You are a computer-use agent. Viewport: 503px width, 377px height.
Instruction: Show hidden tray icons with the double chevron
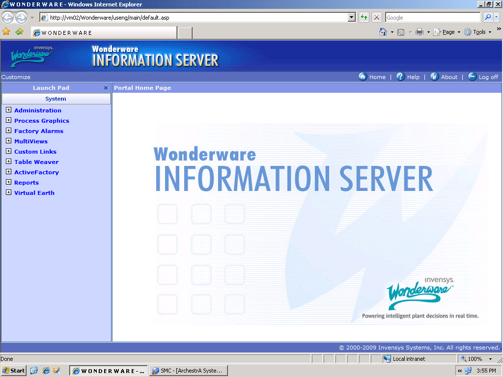[x=460, y=371]
